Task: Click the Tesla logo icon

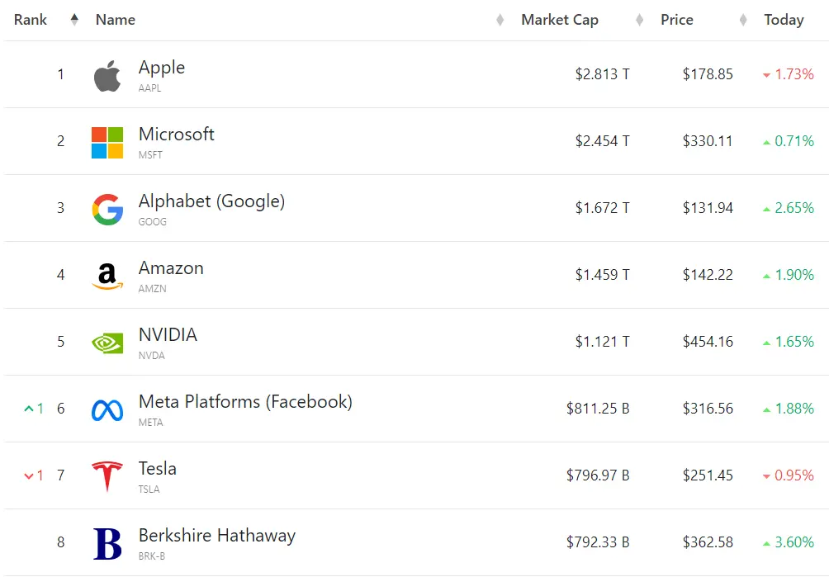Action: [x=107, y=476]
